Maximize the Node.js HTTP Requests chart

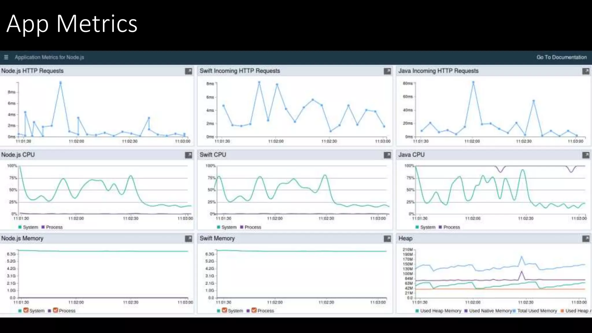click(188, 71)
